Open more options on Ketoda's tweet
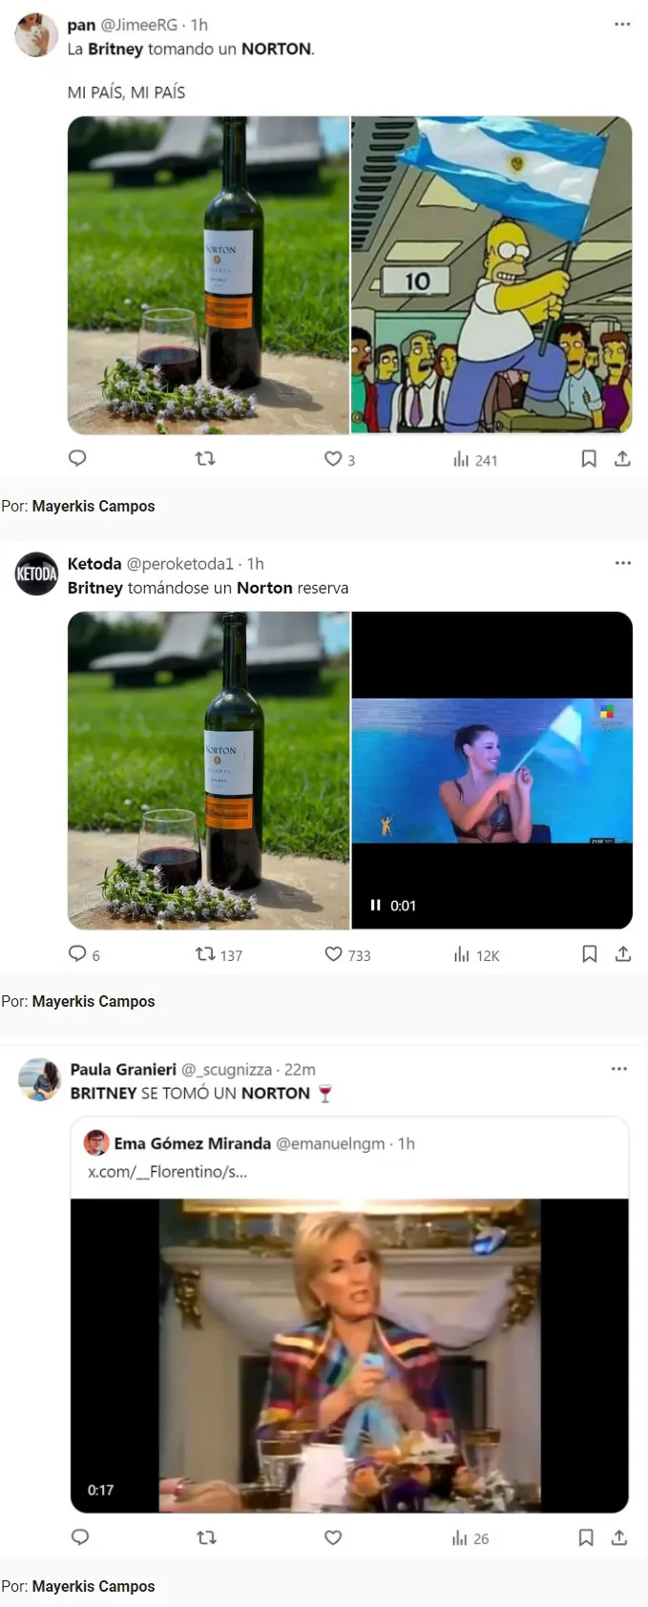This screenshot has width=648, height=1607. [x=622, y=563]
